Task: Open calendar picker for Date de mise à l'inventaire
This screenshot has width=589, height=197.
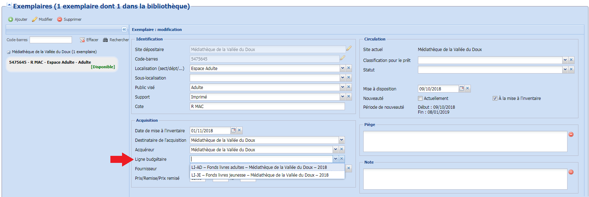Action: point(233,131)
